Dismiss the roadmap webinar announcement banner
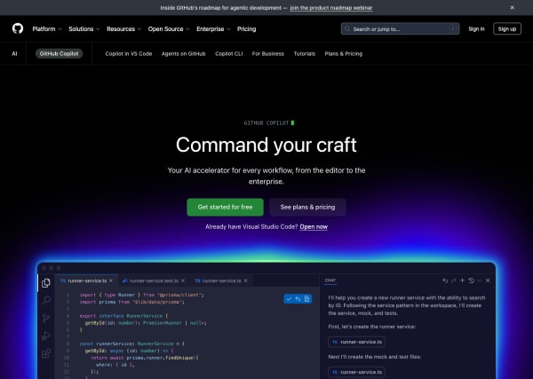This screenshot has width=533, height=379. coord(512,7)
